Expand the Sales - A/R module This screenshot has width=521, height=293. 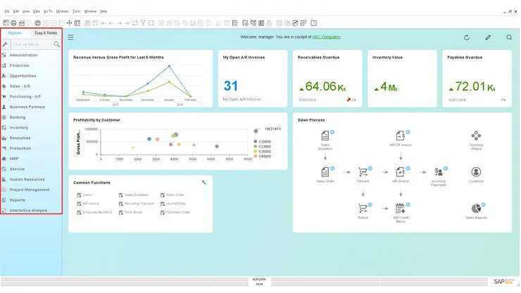(x=20, y=86)
